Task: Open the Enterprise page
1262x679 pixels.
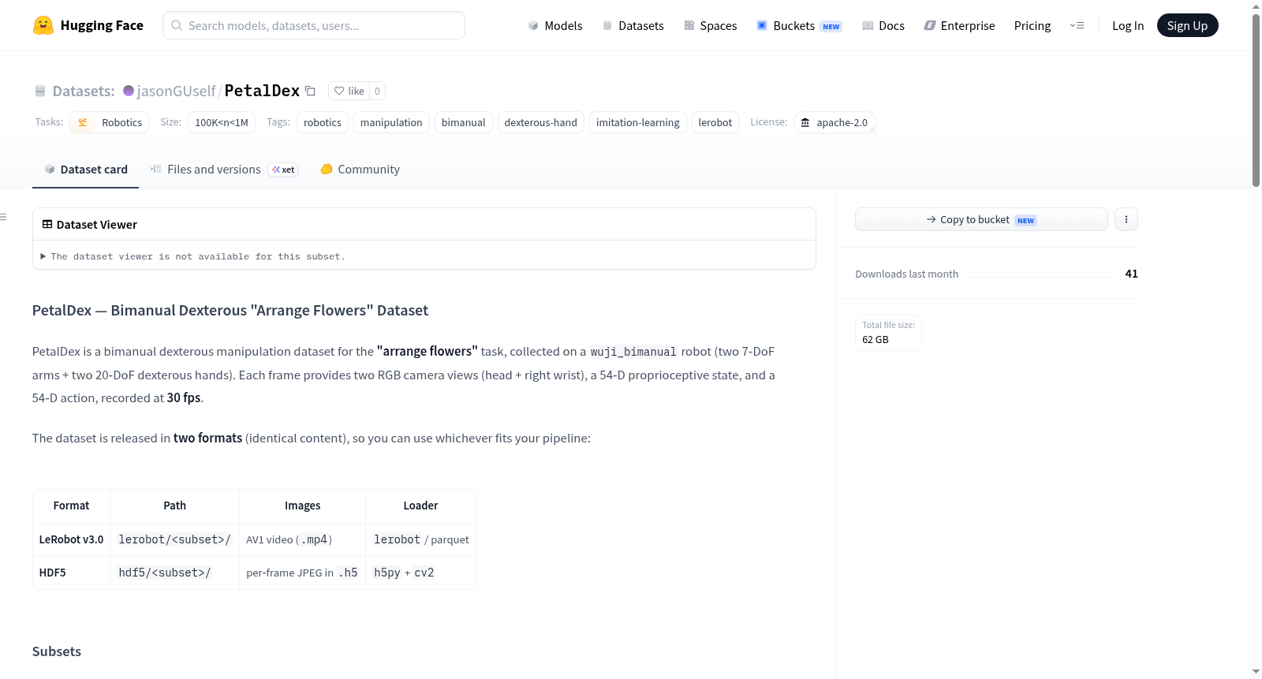Action: [x=959, y=25]
